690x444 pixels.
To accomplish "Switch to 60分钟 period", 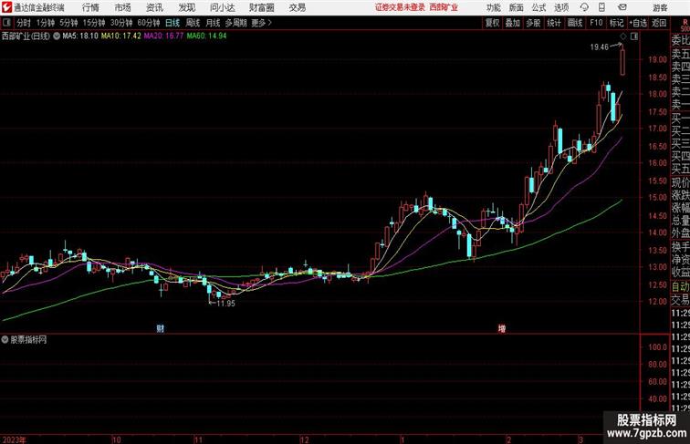I will (149, 23).
